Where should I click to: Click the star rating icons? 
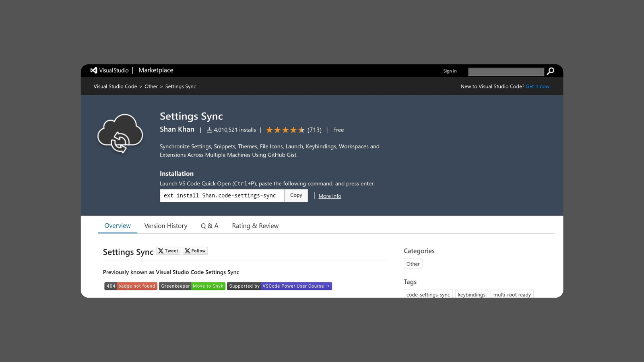pyautogui.click(x=285, y=130)
